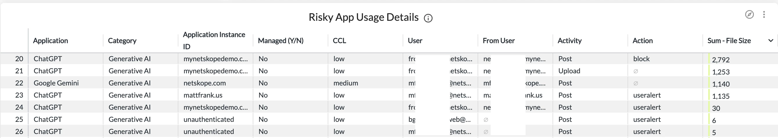Viewport: 778px width, 138px height.
Task: Select ChatGPT cell in row 20
Action: click(x=48, y=59)
